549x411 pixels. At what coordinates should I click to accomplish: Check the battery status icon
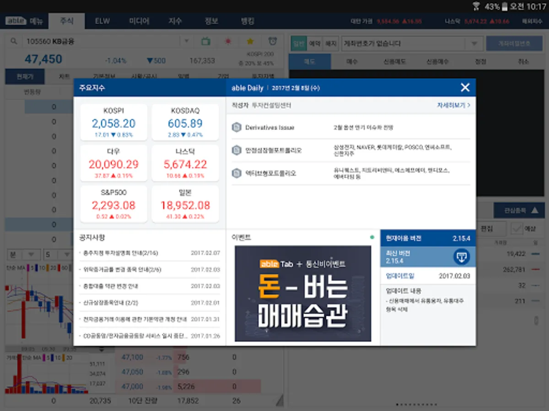click(505, 6)
